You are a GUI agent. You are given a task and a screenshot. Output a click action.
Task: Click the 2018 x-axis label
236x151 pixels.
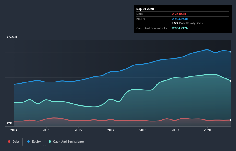tap(143, 130)
